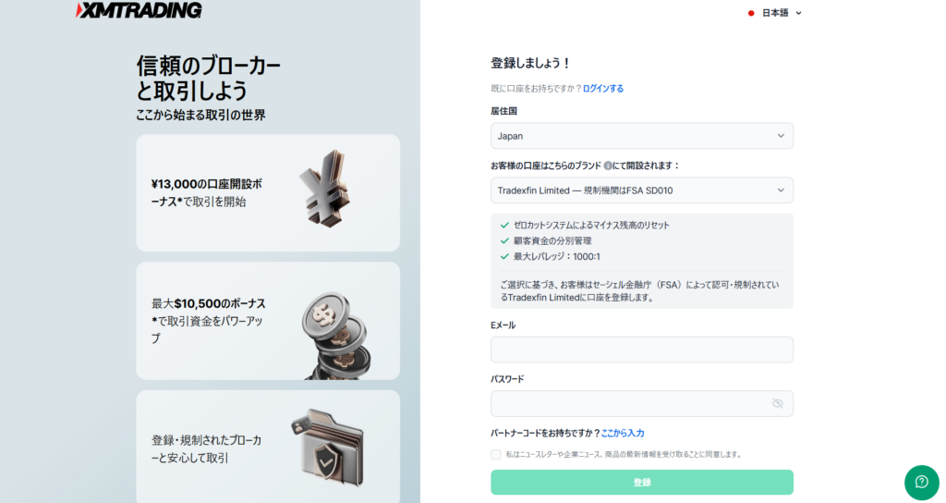Expand the Japan country of residence dropdown
946x503 pixels.
(x=642, y=136)
